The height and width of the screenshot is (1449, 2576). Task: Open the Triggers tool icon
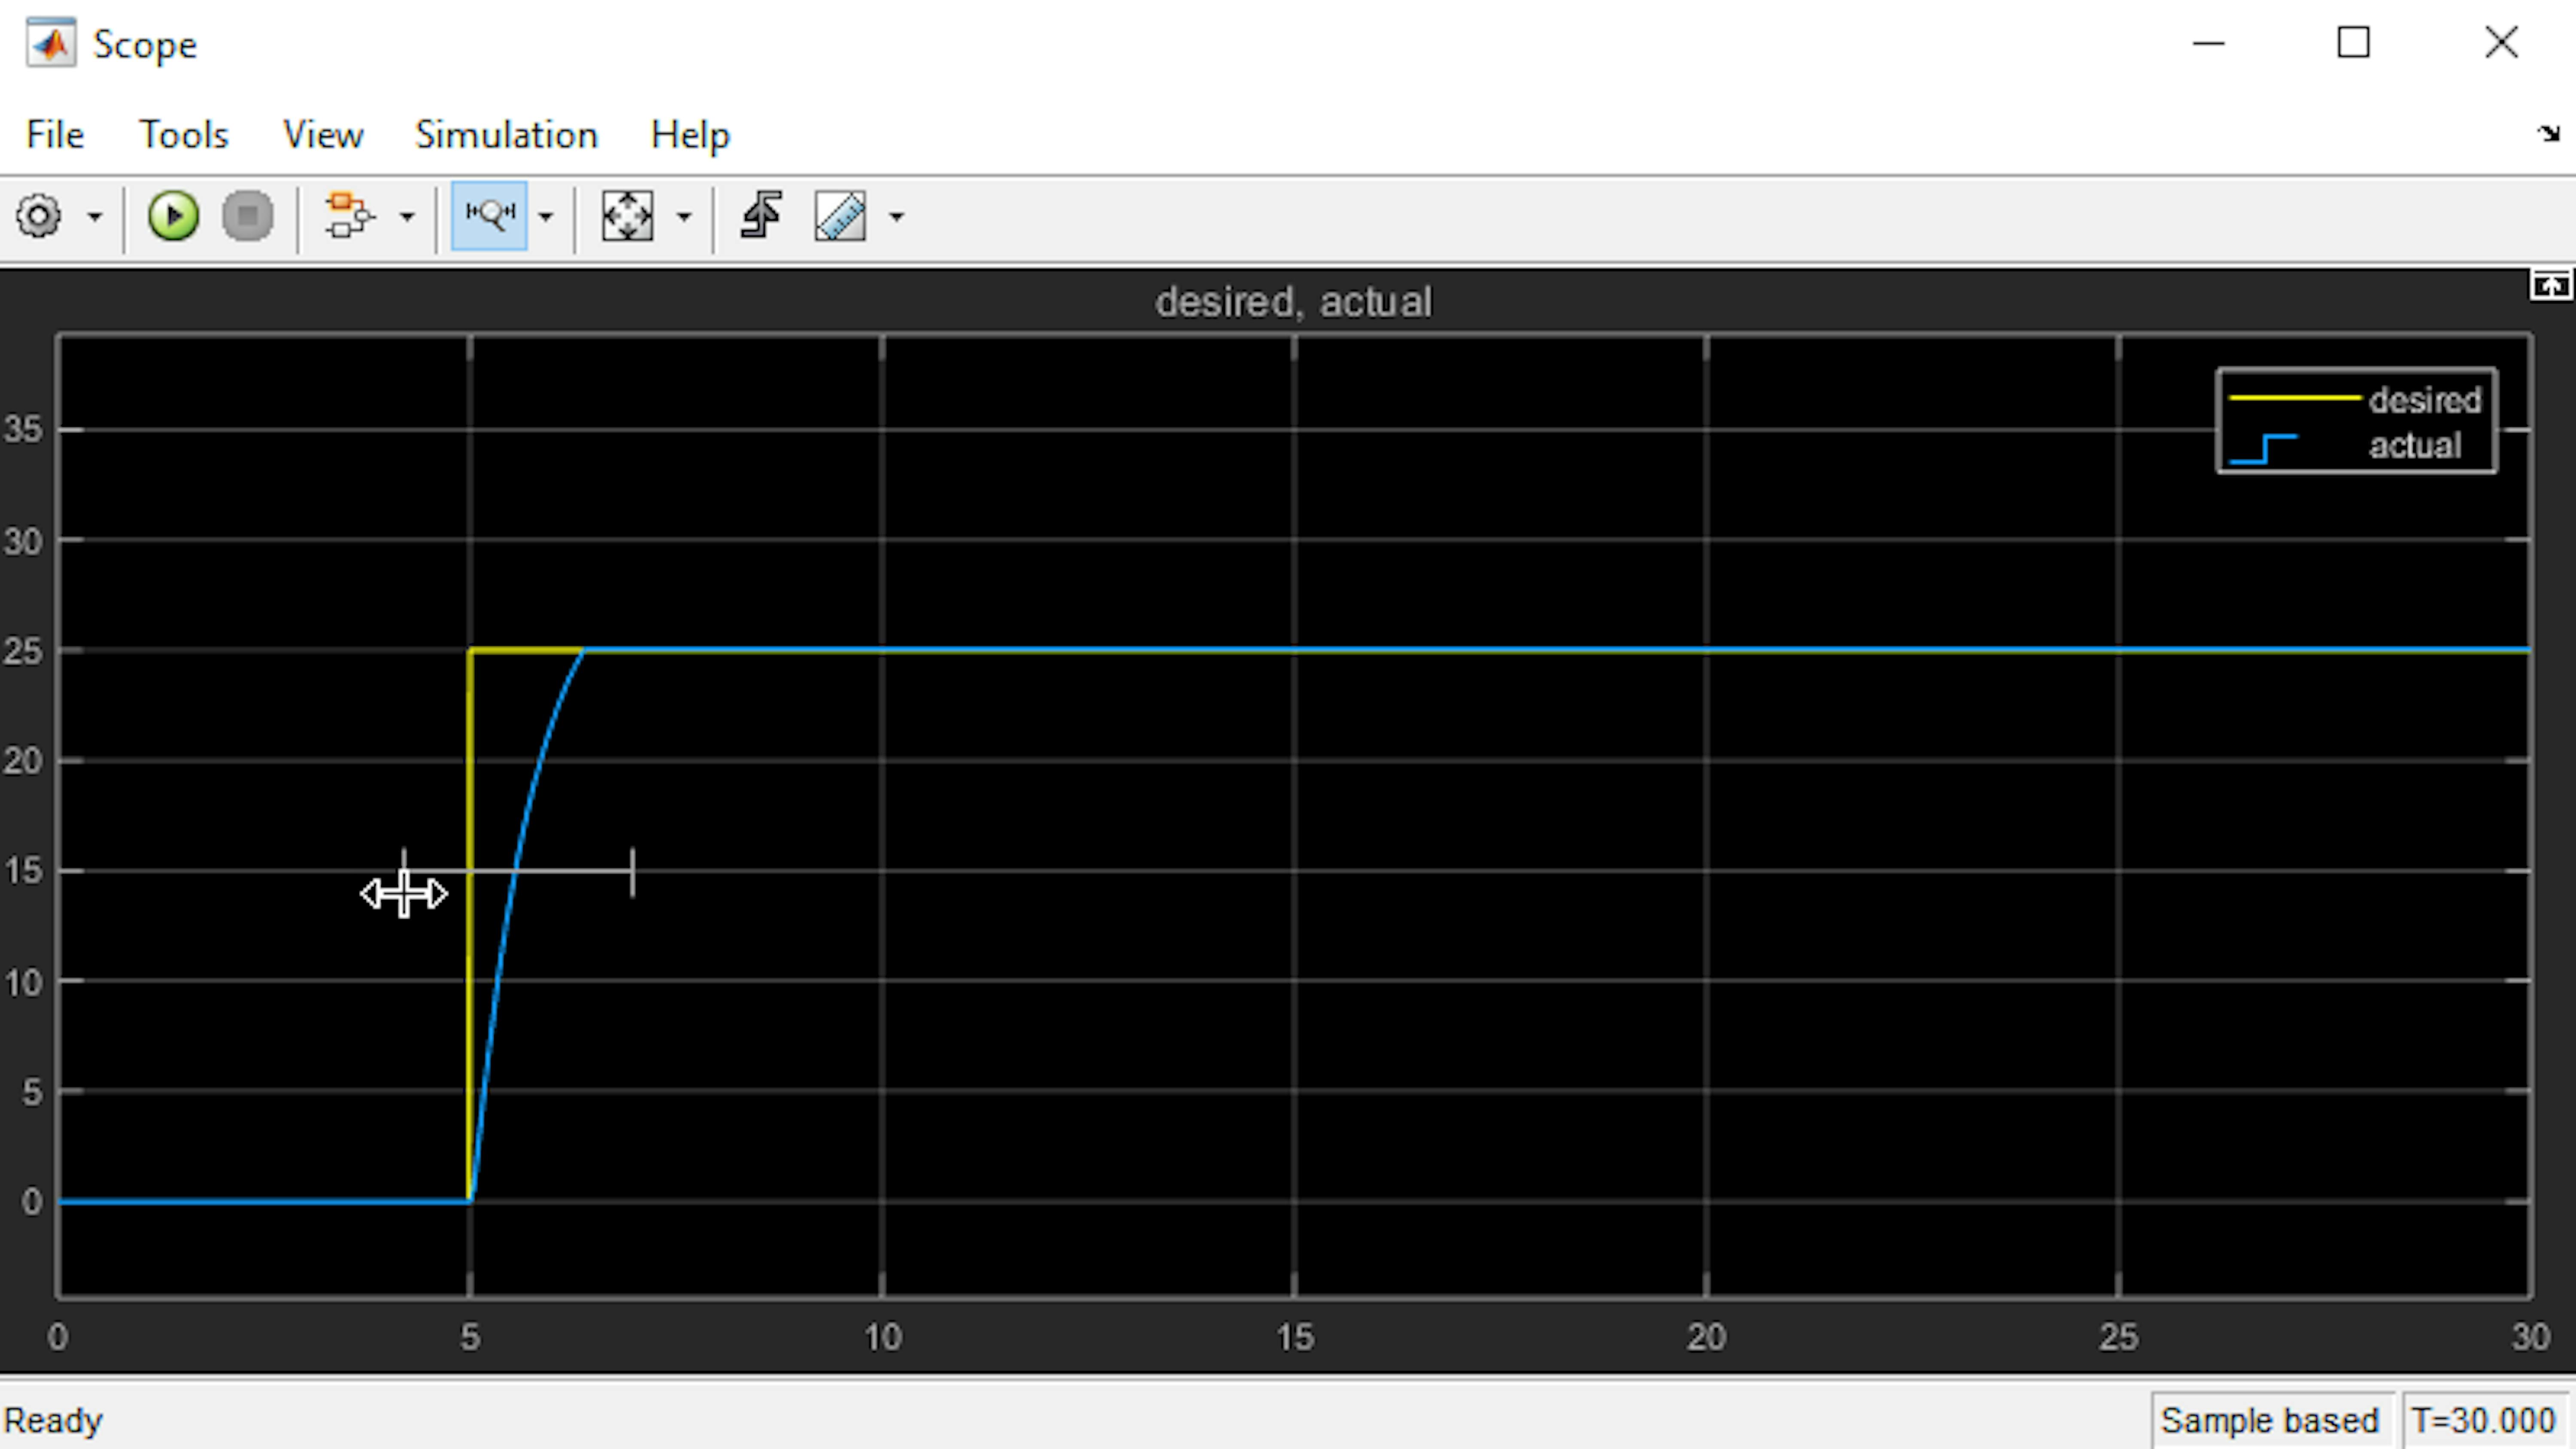[x=761, y=216]
